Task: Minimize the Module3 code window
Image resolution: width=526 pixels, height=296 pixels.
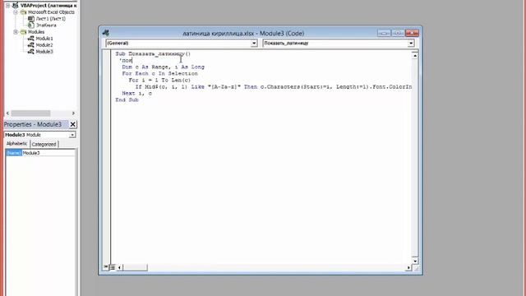Action: [x=384, y=33]
